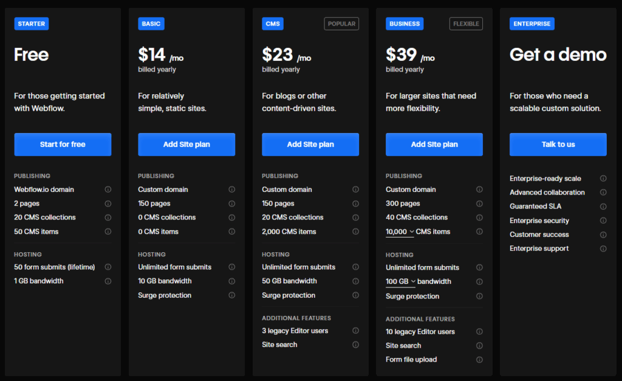The height and width of the screenshot is (381, 622).
Task: Open info icon beside Form file upload
Action: 479,360
